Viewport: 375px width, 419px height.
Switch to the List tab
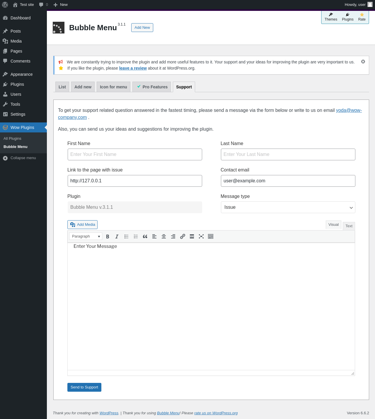click(x=62, y=87)
